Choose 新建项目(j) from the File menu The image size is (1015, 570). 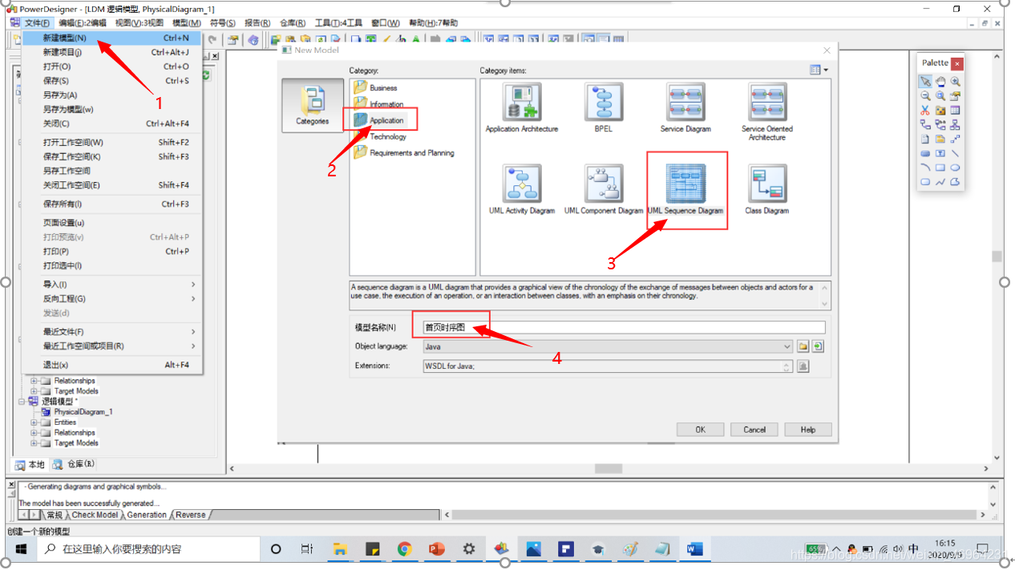pyautogui.click(x=112, y=52)
